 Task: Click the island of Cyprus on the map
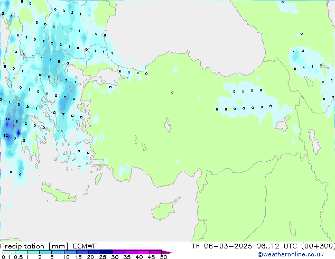point(164,210)
